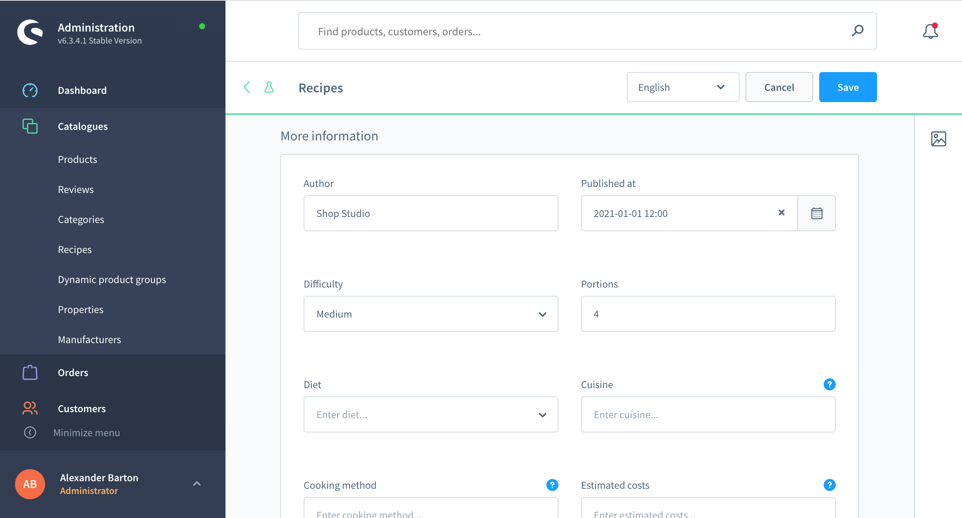Open the media sidebar image icon

(938, 139)
